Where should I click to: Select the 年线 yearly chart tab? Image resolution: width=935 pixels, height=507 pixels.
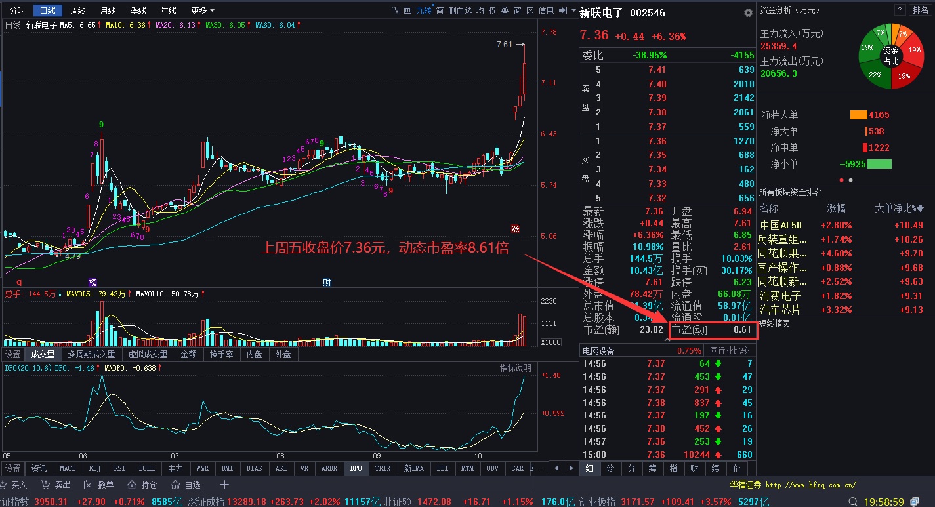click(x=168, y=10)
